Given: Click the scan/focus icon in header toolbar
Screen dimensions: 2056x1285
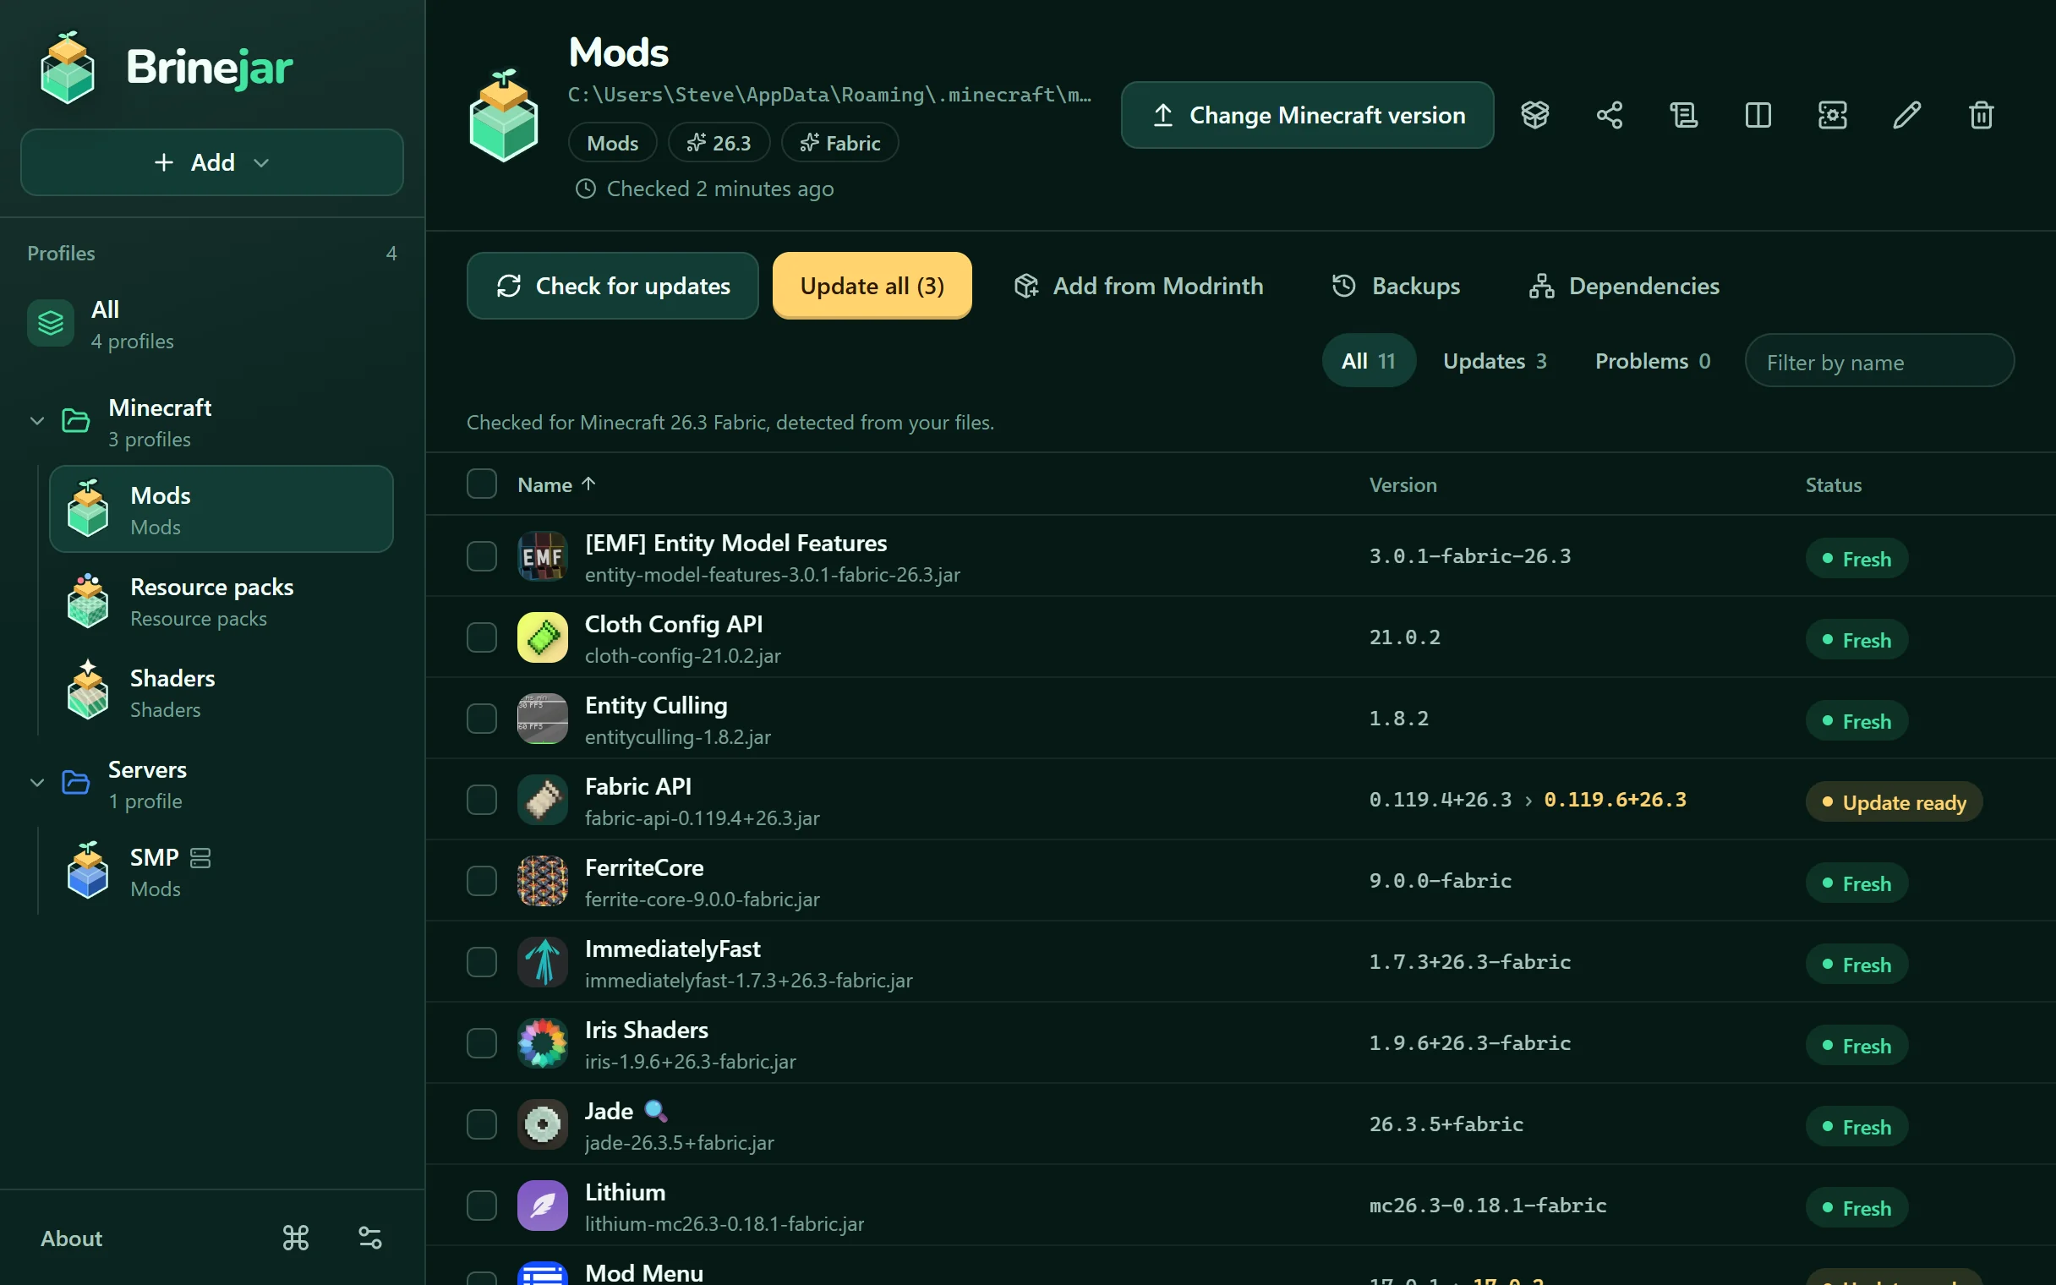Looking at the screenshot, I should click(x=1833, y=115).
